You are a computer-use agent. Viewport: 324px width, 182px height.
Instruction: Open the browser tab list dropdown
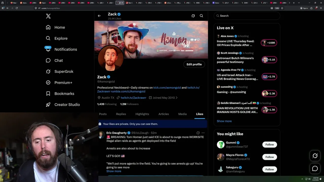(x=299, y=3)
